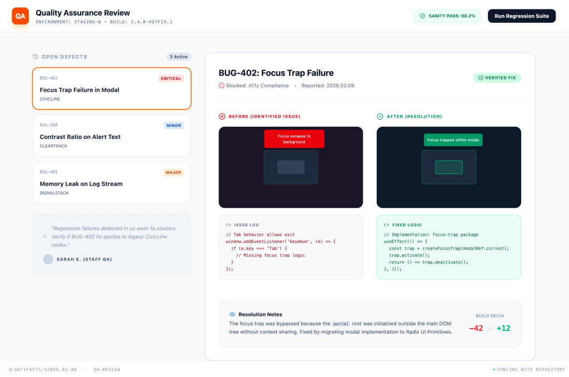
Task: Click Sarah K. avatar circle
Action: [48, 259]
